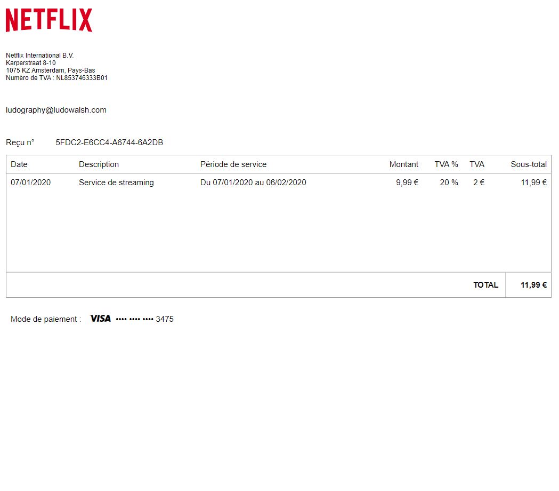Click the bold 'TOTAL' label
The image size is (559, 491).
tap(485, 285)
